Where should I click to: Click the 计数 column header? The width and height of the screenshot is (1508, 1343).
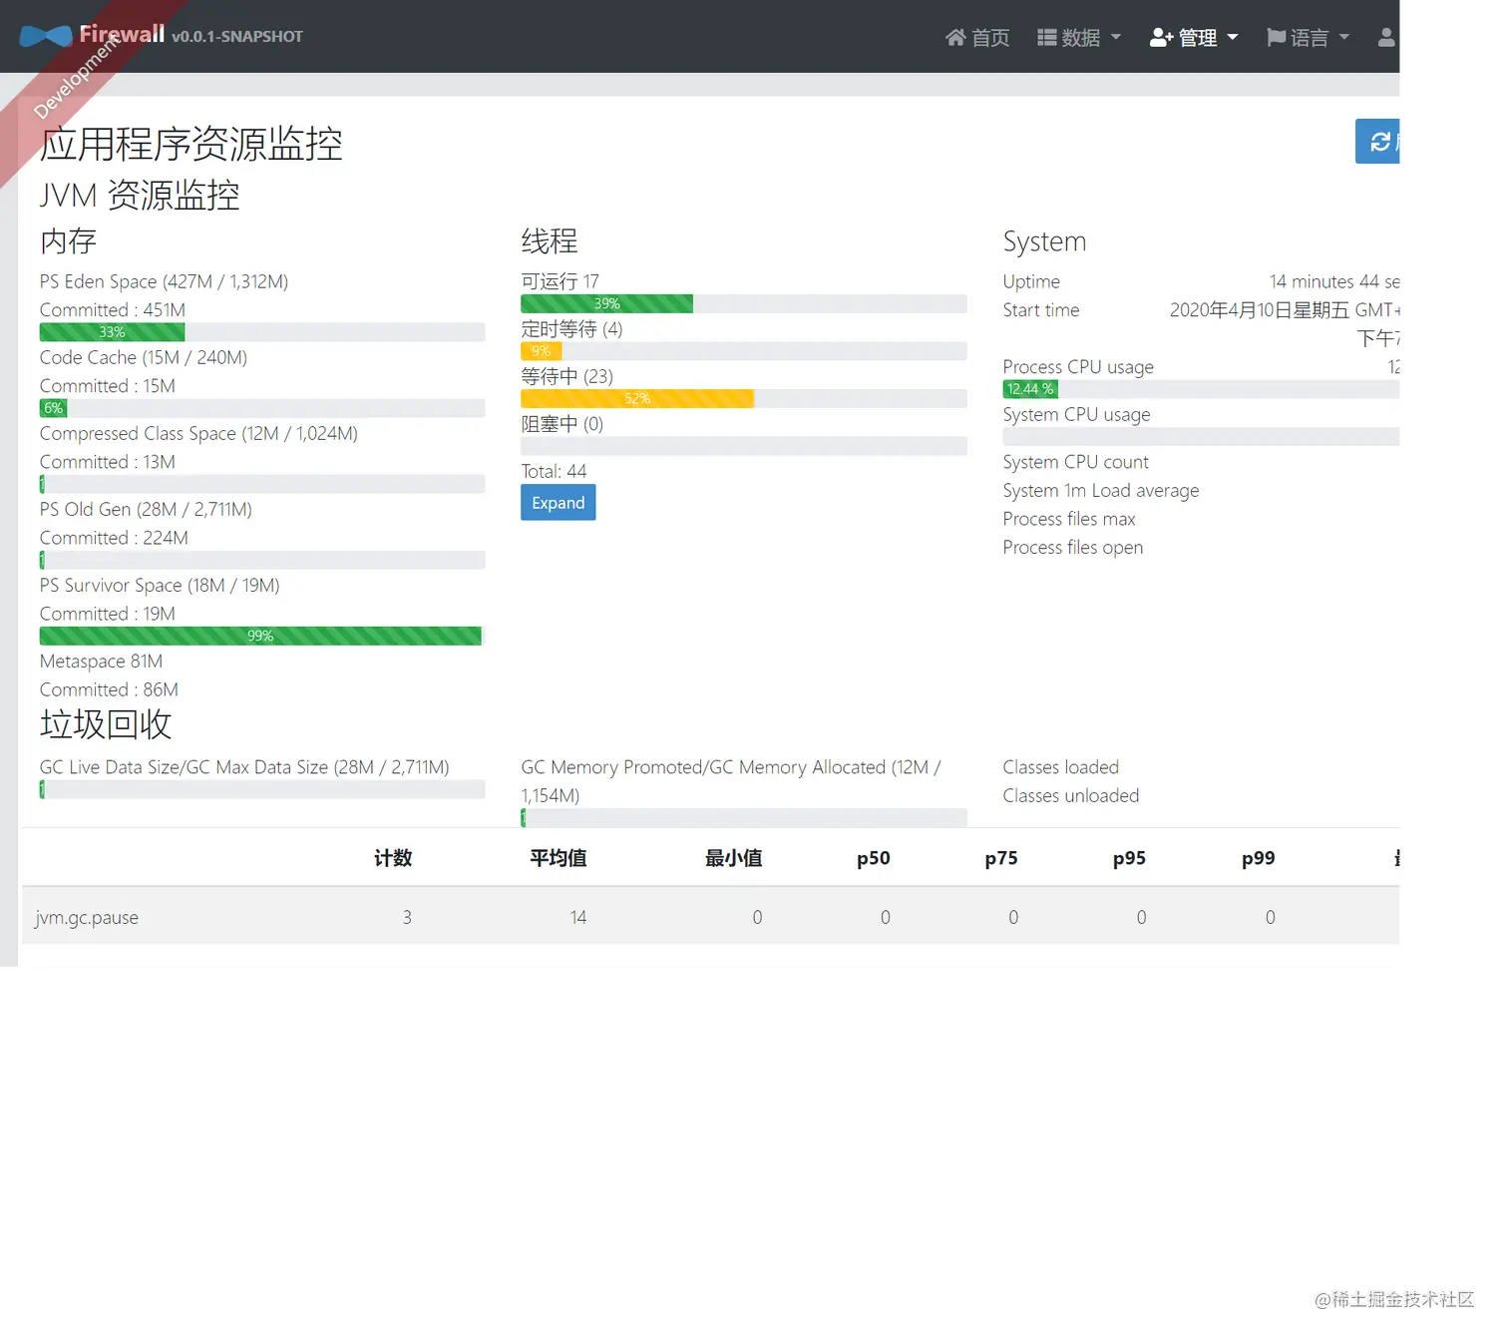(x=393, y=858)
